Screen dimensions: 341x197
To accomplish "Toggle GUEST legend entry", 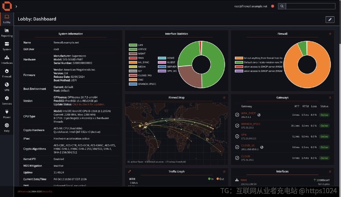I will point(167,63).
